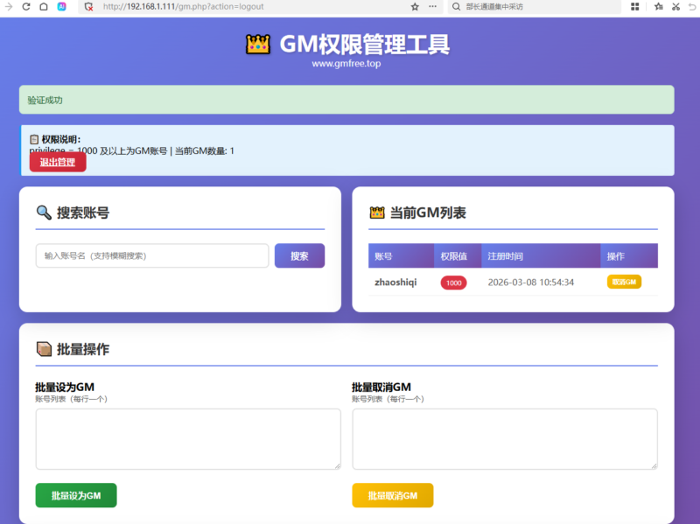Click the favorites list icon in the top toolbar
Image resolution: width=700 pixels, height=524 pixels.
pyautogui.click(x=659, y=6)
